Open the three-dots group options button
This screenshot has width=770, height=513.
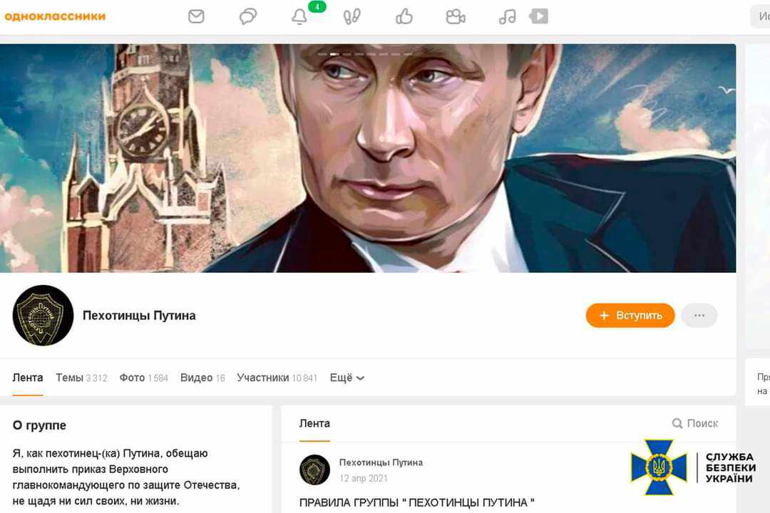(x=699, y=315)
